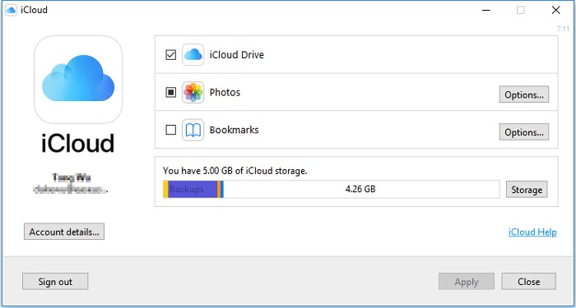Click the Bookmarks book icon
Image resolution: width=576 pixels, height=308 pixels.
pos(193,130)
